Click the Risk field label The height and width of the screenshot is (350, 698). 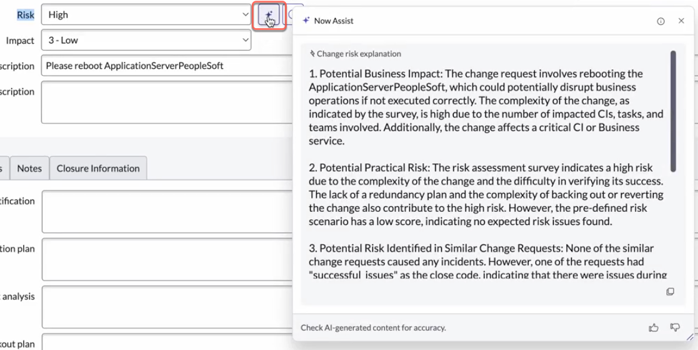(x=26, y=15)
